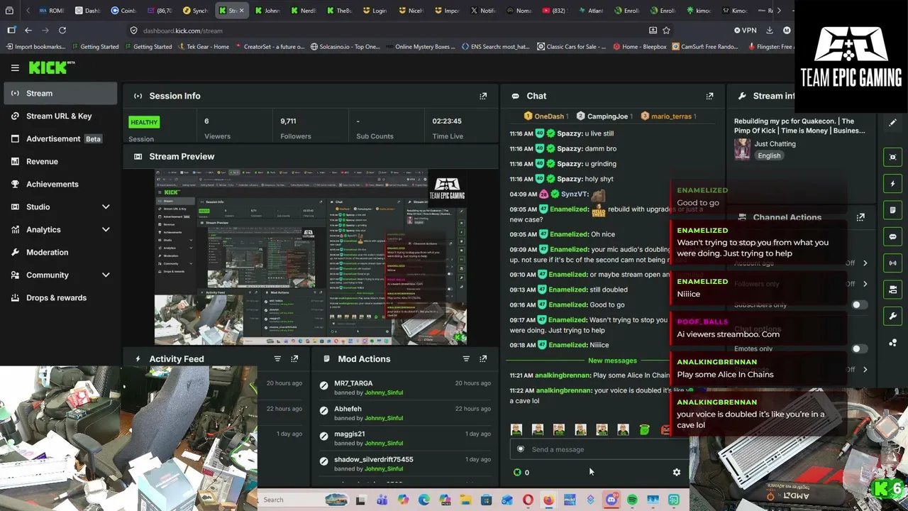
Task: Pop out the Session Info panel
Action: pyautogui.click(x=483, y=96)
